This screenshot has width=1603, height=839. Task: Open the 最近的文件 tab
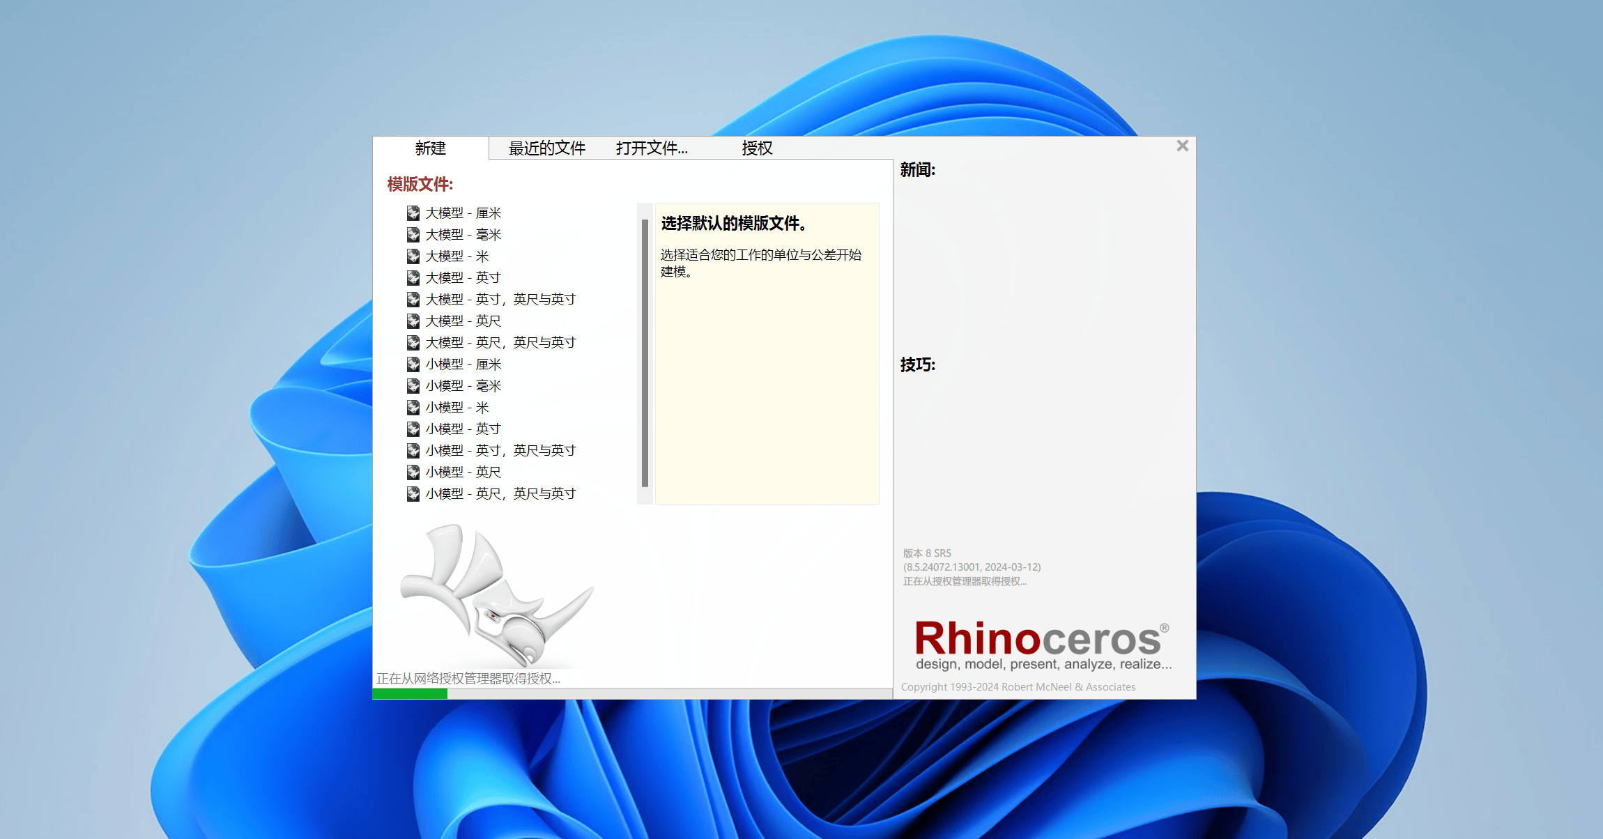[547, 148]
